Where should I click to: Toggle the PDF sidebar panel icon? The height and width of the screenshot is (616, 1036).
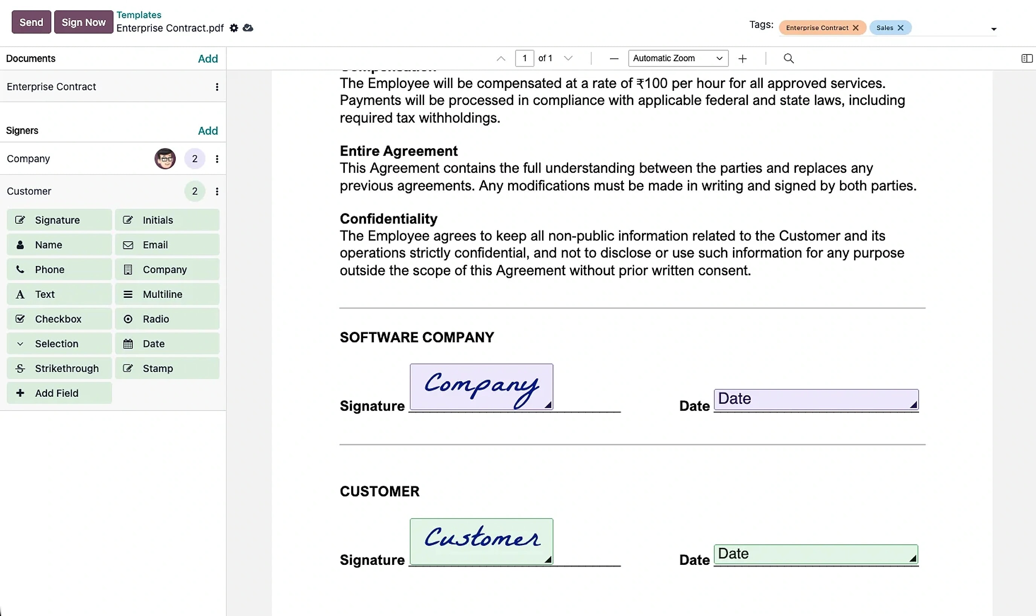[x=1027, y=59]
